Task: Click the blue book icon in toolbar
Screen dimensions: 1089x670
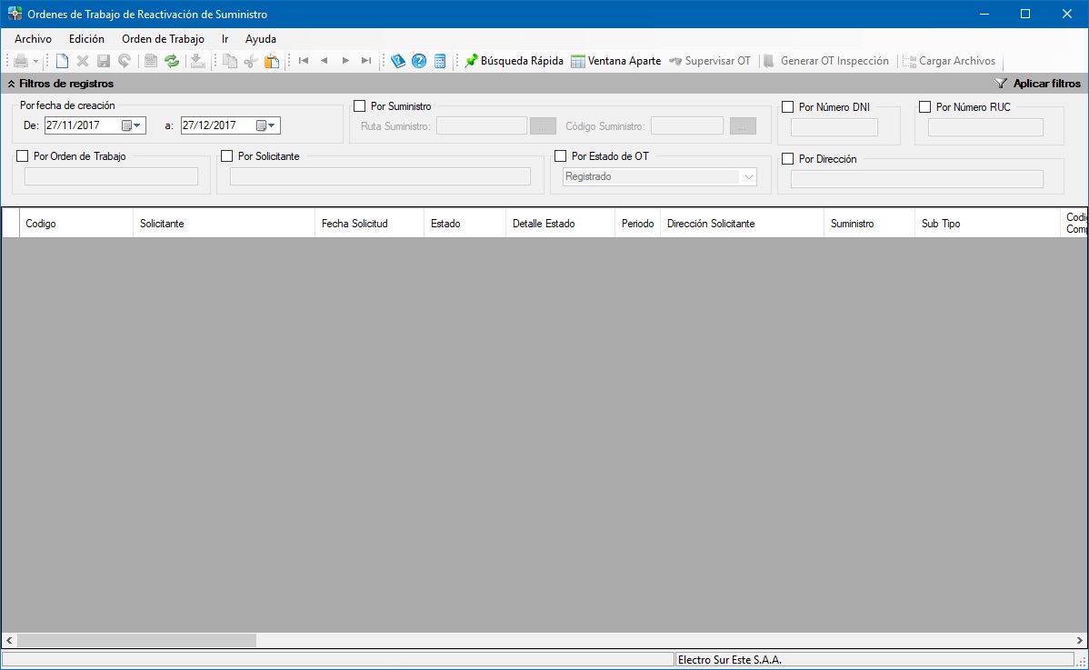Action: tap(398, 61)
